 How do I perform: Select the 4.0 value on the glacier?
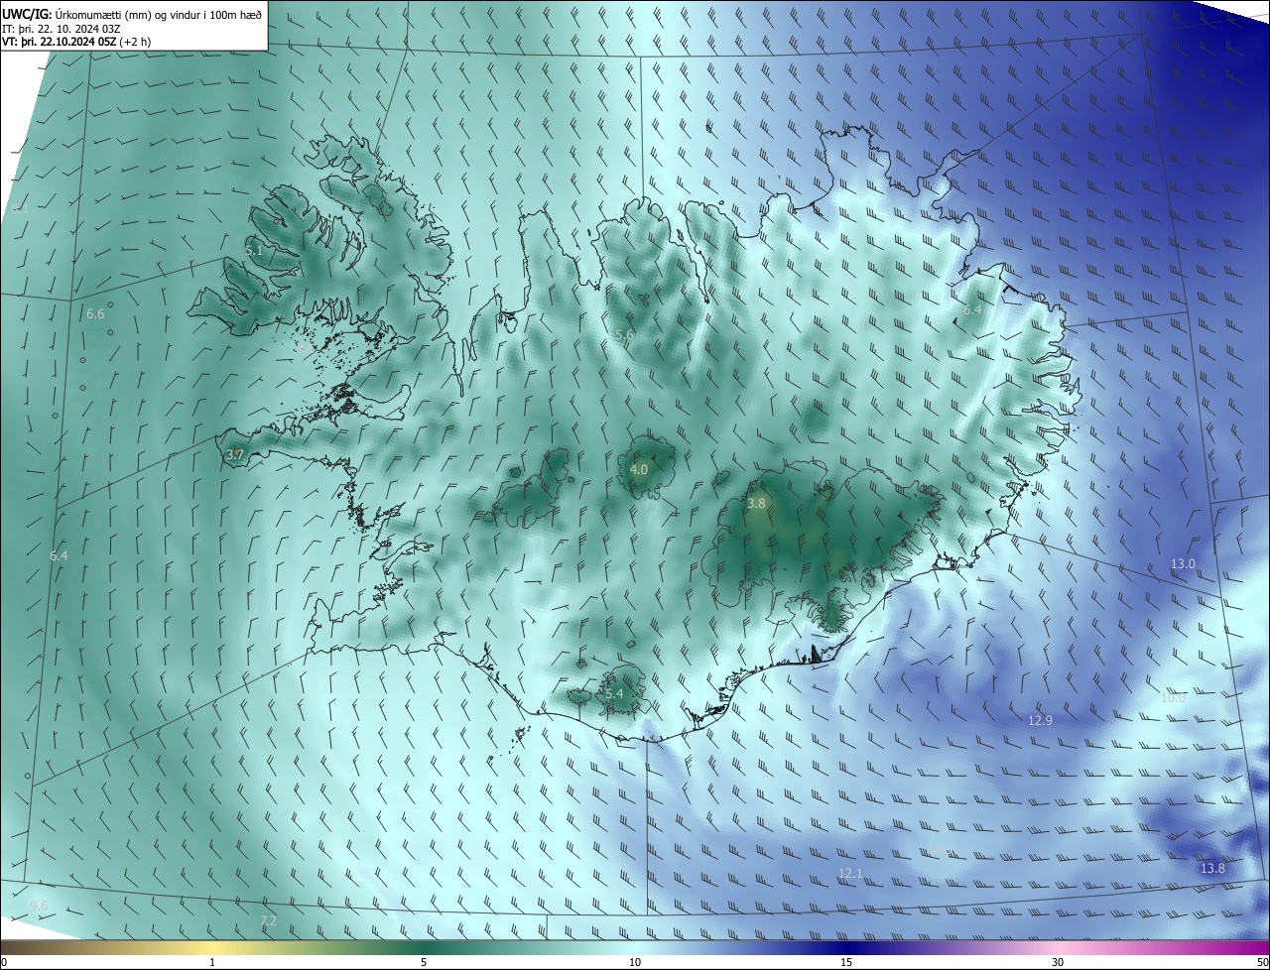click(x=639, y=469)
